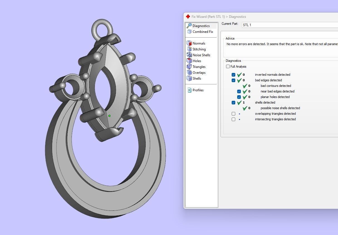This screenshot has height=235, width=338.
Task: Click the Profiles document icon
Action: 189,90
